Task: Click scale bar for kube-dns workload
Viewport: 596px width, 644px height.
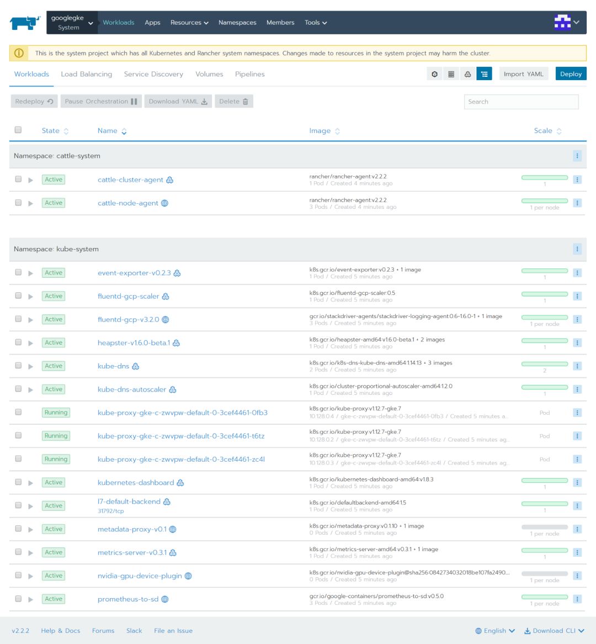Action: click(545, 364)
